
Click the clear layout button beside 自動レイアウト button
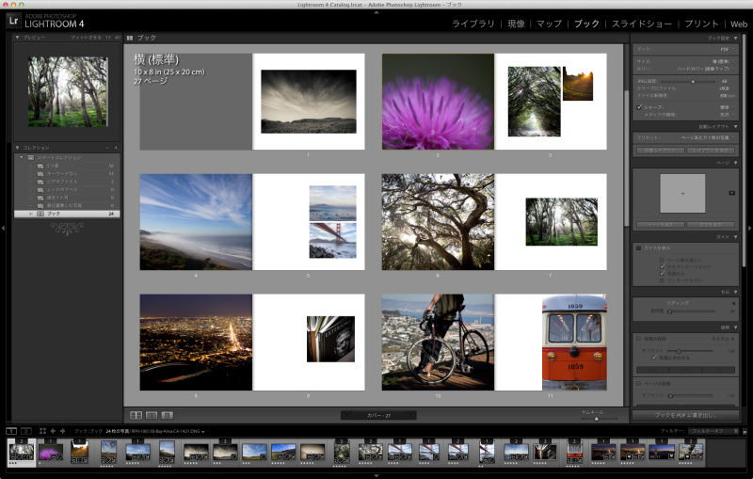711,151
